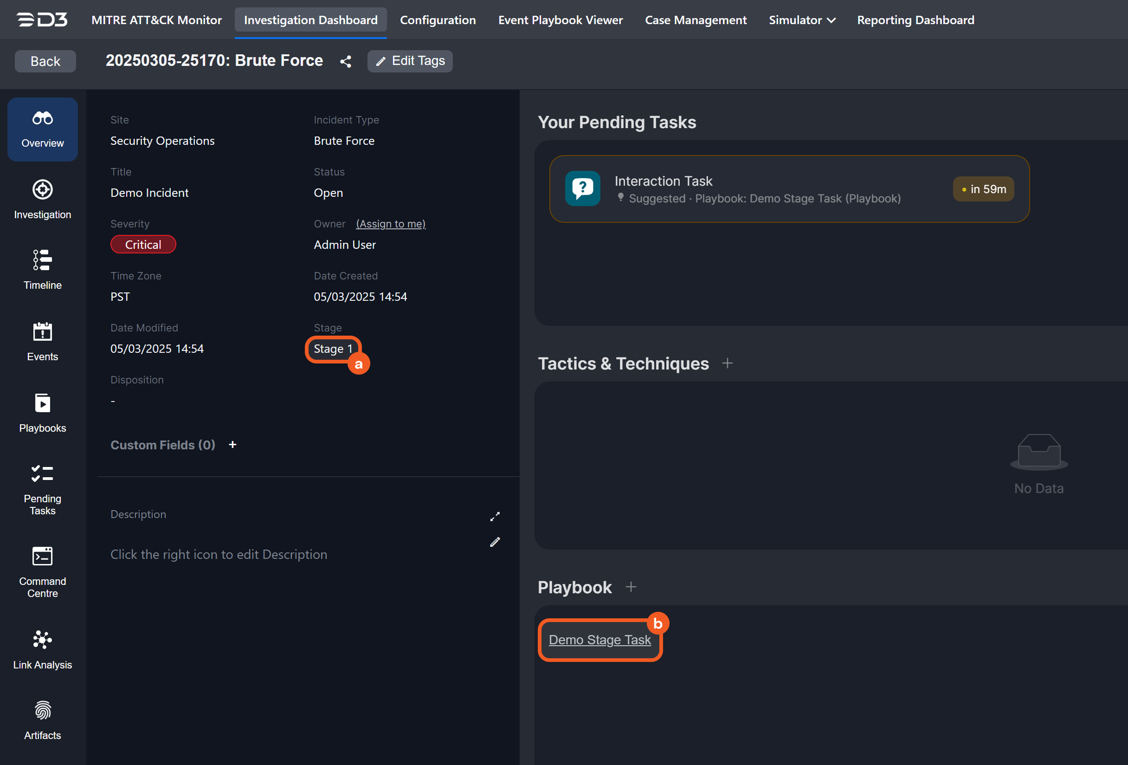The height and width of the screenshot is (765, 1128).
Task: Open the Artifacts fingerprint icon
Action: coord(42,711)
